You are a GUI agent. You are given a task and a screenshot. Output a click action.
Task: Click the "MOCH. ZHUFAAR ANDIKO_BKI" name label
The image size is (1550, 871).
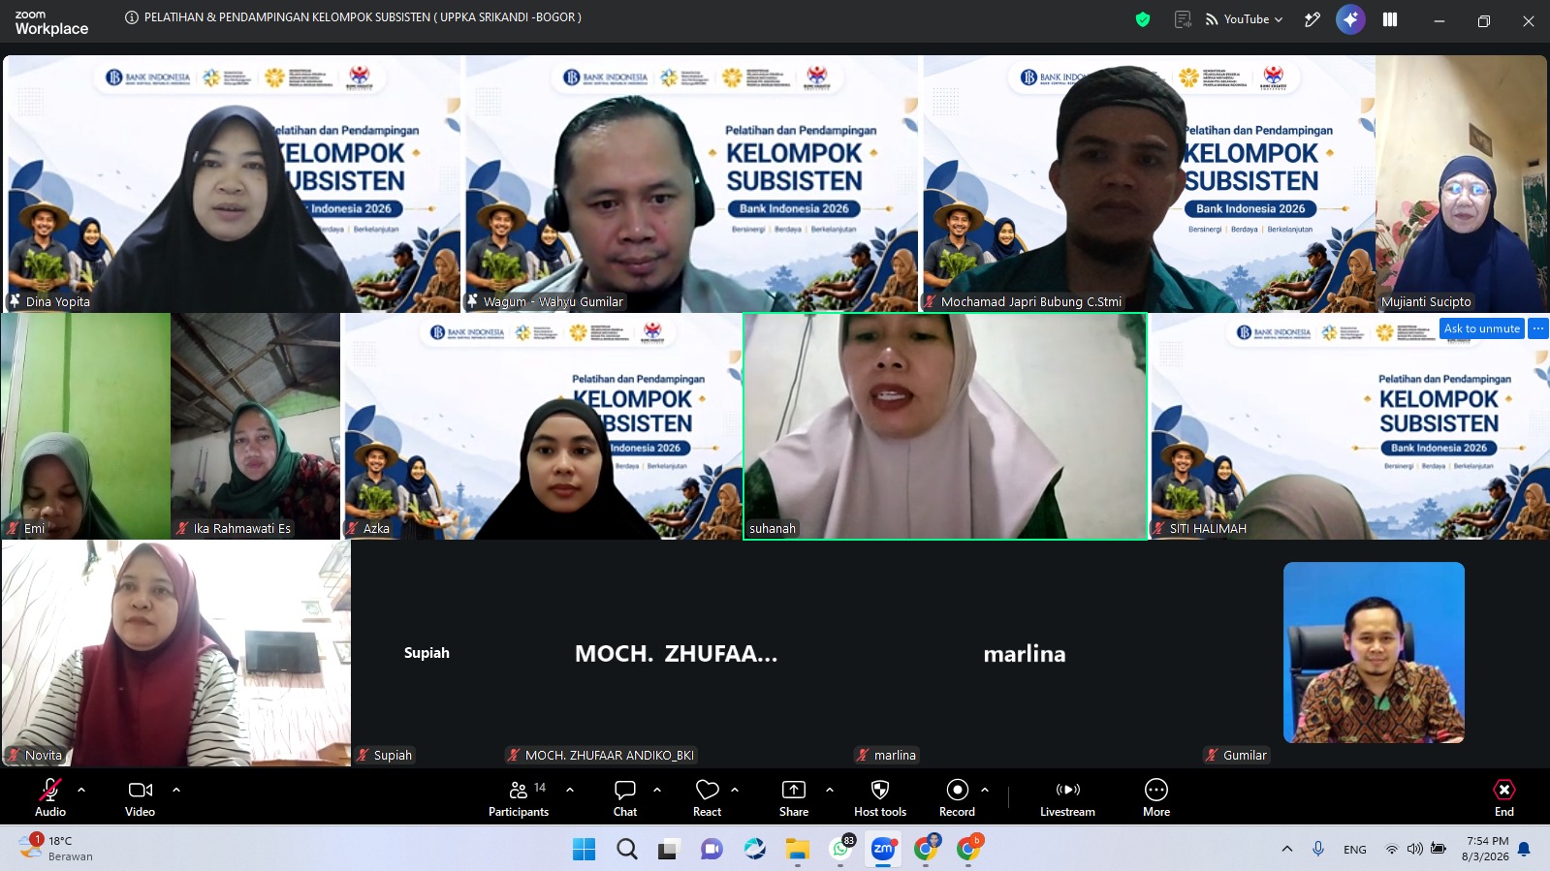coord(610,755)
